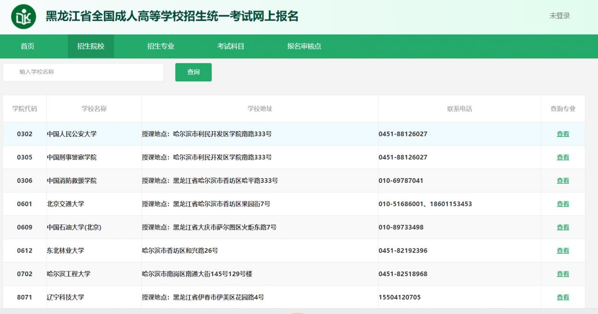
Task: Click address 哈尔滨市香坊区和兴路26号
Action: (x=180, y=251)
